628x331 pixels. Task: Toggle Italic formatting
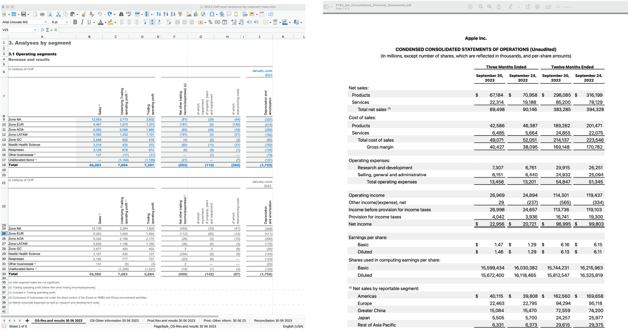click(82, 22)
